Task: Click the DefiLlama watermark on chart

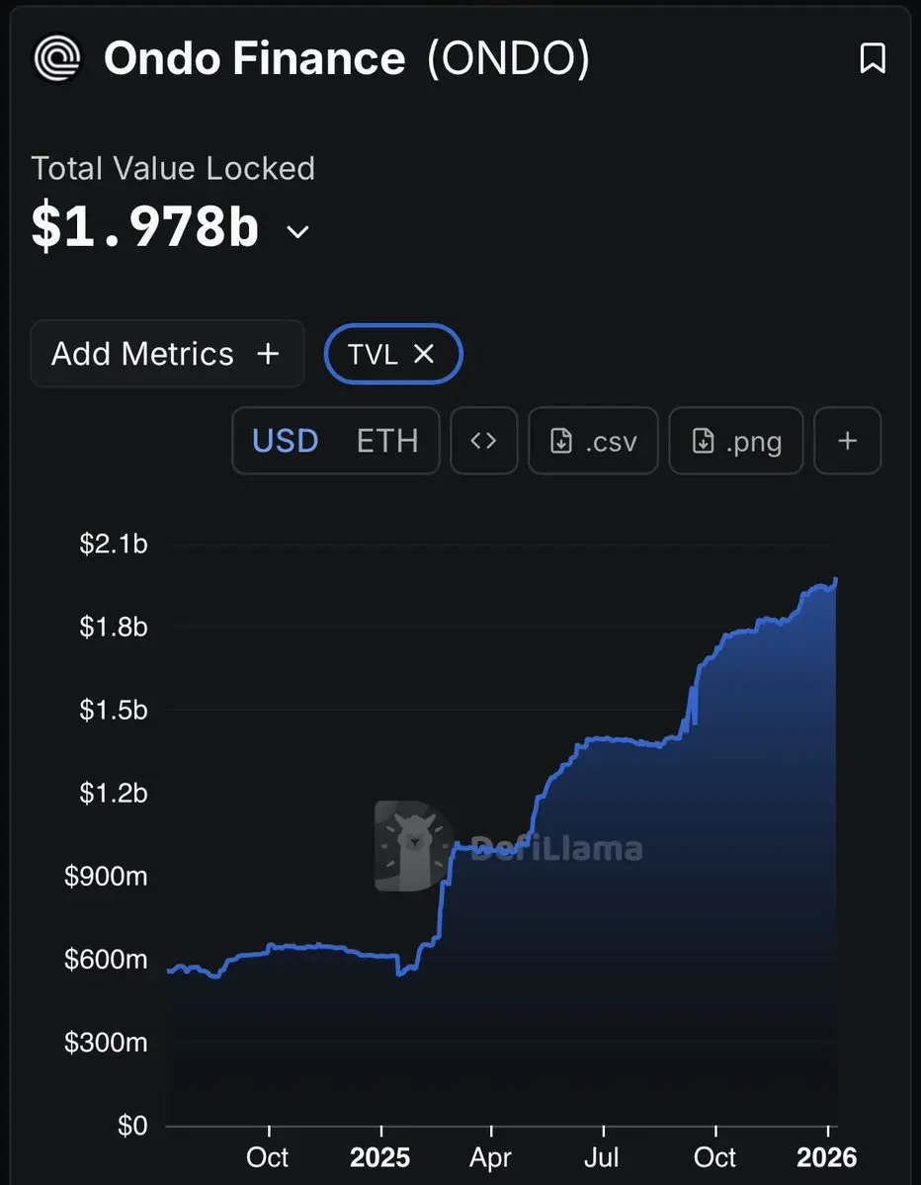Action: [509, 846]
